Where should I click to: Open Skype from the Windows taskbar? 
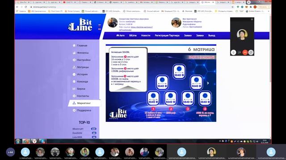pos(42,141)
